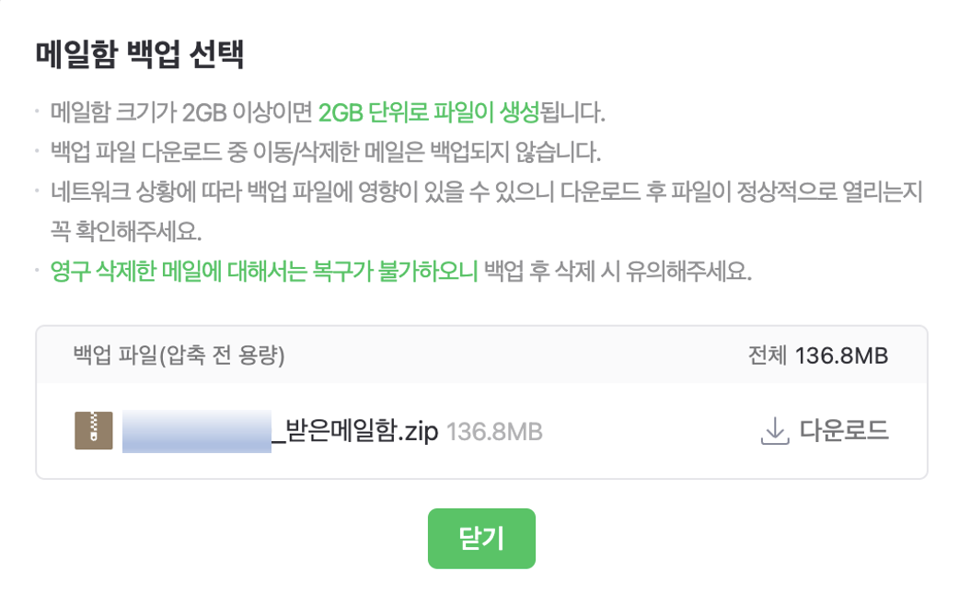Close the dialog with the 닫기 button
Viewport: 959px width, 606px height.
[x=481, y=539]
